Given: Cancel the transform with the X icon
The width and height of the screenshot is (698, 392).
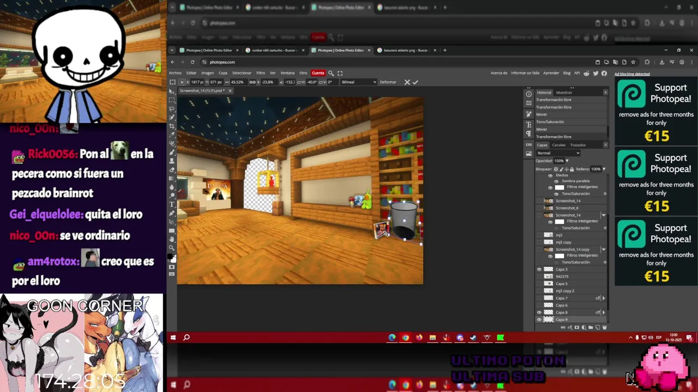Looking at the screenshot, I should (x=407, y=82).
